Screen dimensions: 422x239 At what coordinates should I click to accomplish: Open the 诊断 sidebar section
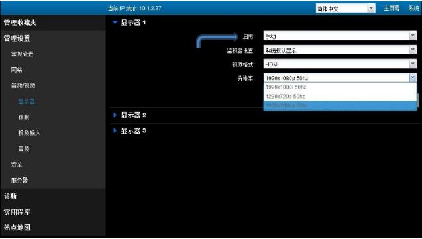(10, 196)
